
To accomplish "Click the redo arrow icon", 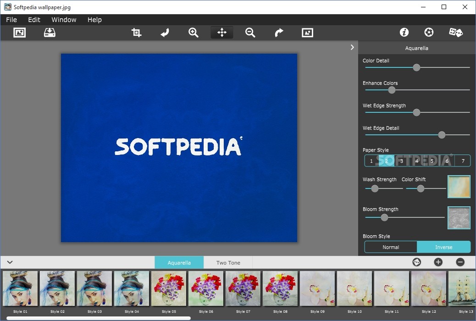I will click(x=279, y=33).
